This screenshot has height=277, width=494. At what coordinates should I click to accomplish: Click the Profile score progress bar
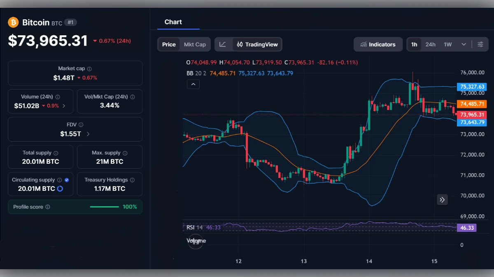coord(104,207)
